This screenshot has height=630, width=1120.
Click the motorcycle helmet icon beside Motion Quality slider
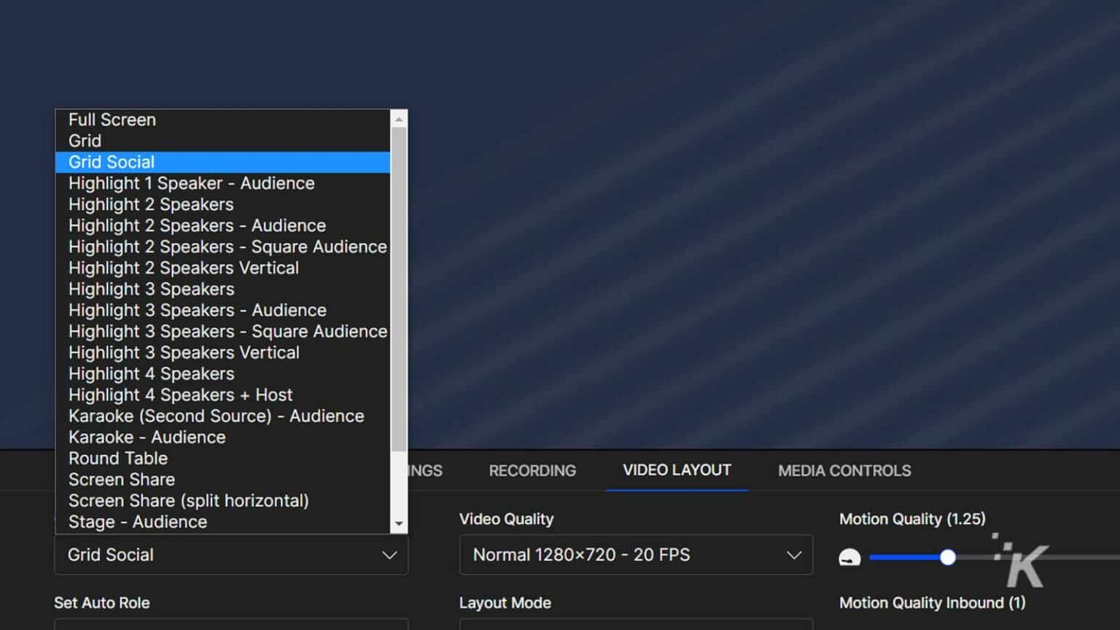click(850, 556)
